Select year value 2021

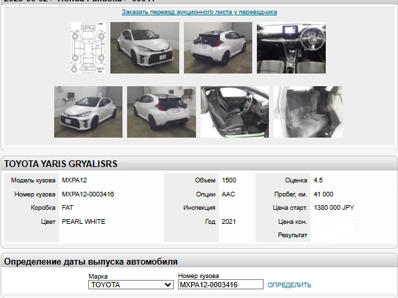click(x=229, y=222)
